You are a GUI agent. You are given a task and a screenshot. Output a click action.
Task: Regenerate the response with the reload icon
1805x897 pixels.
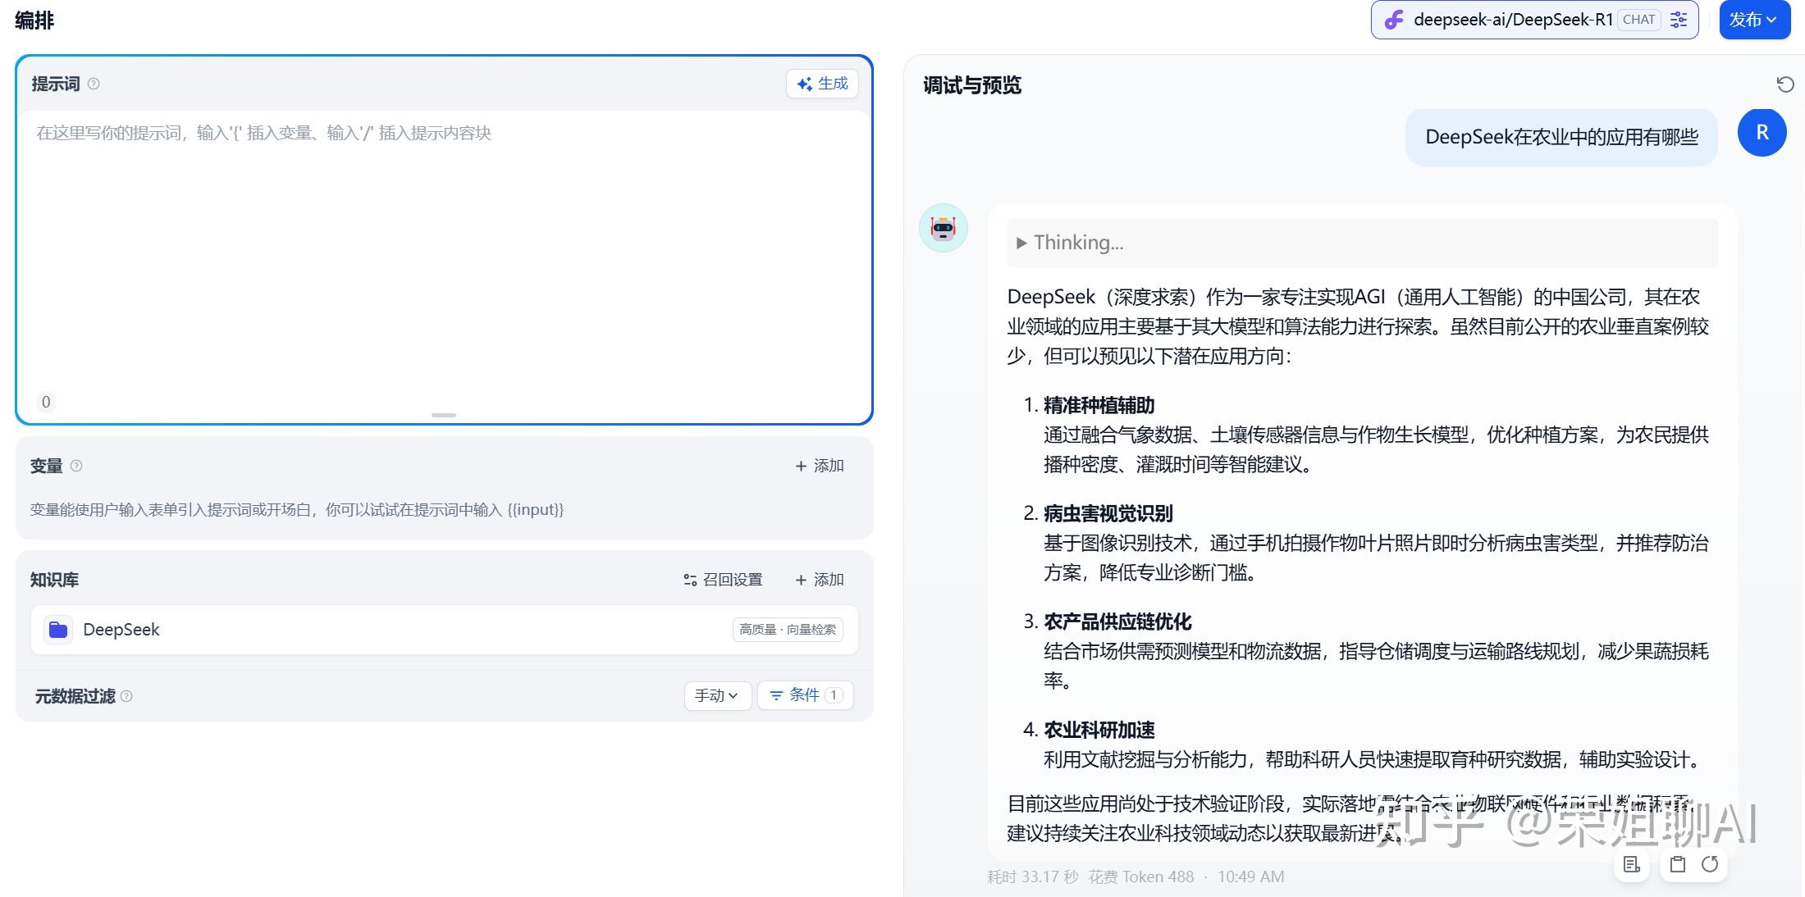[x=1710, y=864]
